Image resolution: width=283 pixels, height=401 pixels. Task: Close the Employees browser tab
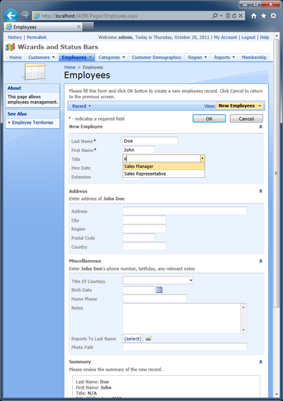tap(79, 26)
